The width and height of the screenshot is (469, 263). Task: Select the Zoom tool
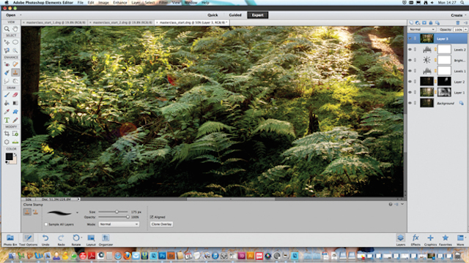[7, 29]
